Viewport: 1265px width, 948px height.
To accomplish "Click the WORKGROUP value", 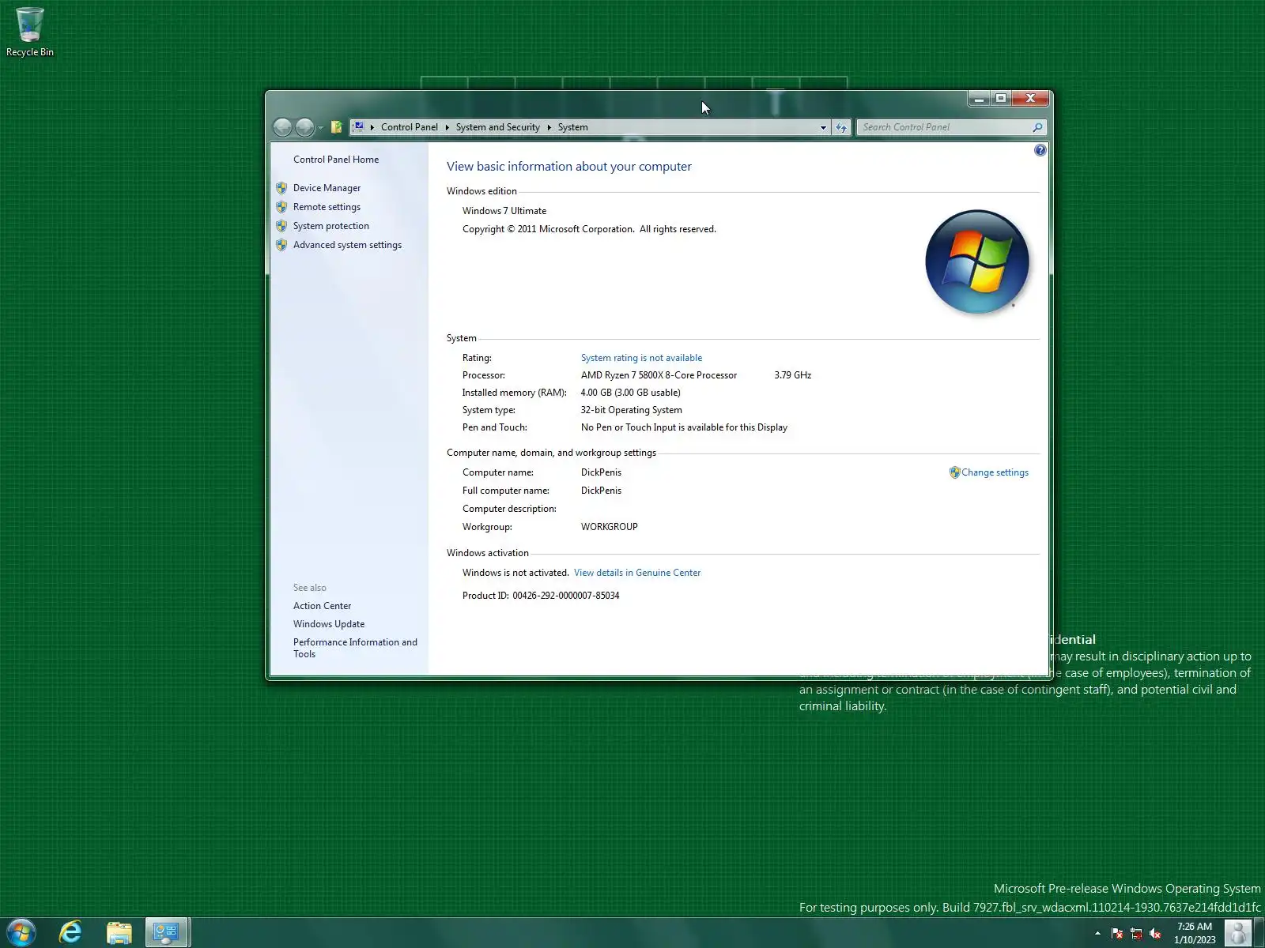I will click(609, 527).
